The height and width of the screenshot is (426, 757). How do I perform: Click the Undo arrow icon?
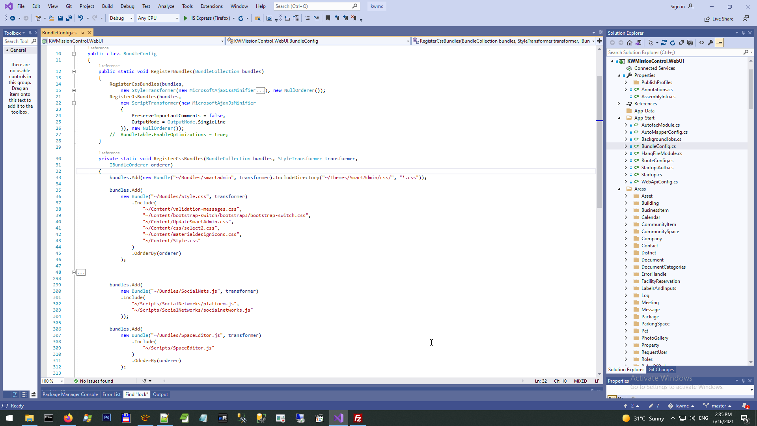click(80, 18)
